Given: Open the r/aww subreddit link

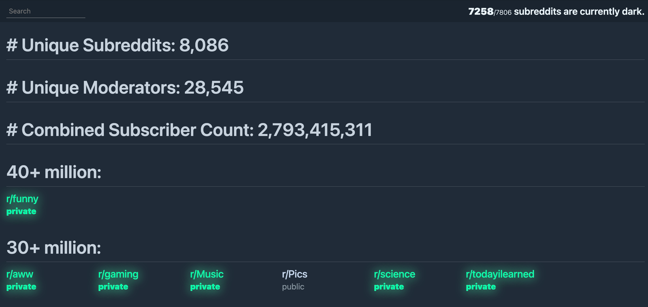Looking at the screenshot, I should [x=20, y=274].
